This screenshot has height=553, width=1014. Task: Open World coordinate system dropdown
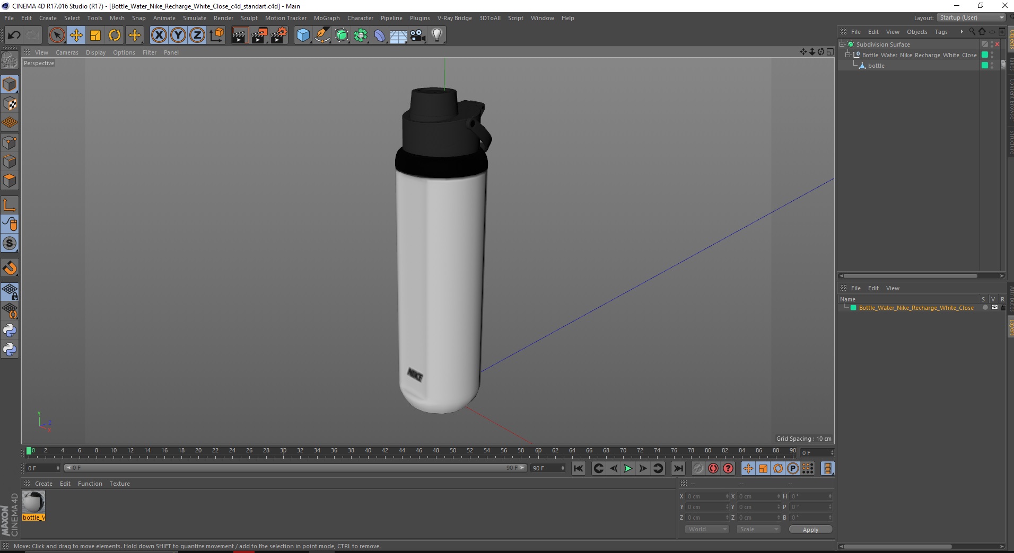coord(707,529)
